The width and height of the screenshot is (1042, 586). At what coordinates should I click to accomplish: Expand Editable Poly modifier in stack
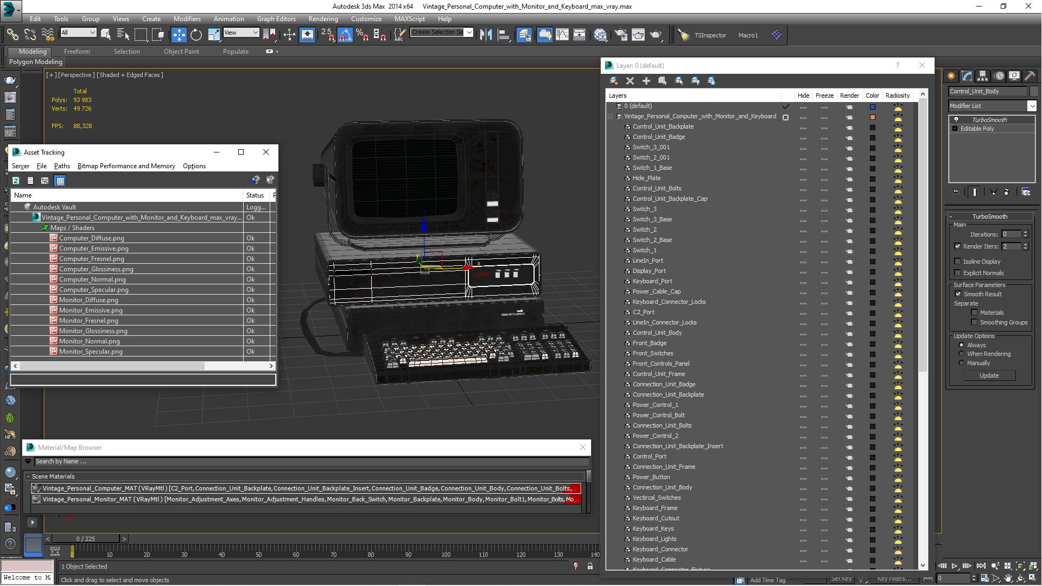(955, 129)
